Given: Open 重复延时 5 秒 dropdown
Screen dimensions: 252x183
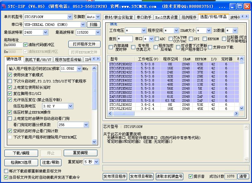Looking at the screenshot, I should pyautogui.click(x=96, y=162).
